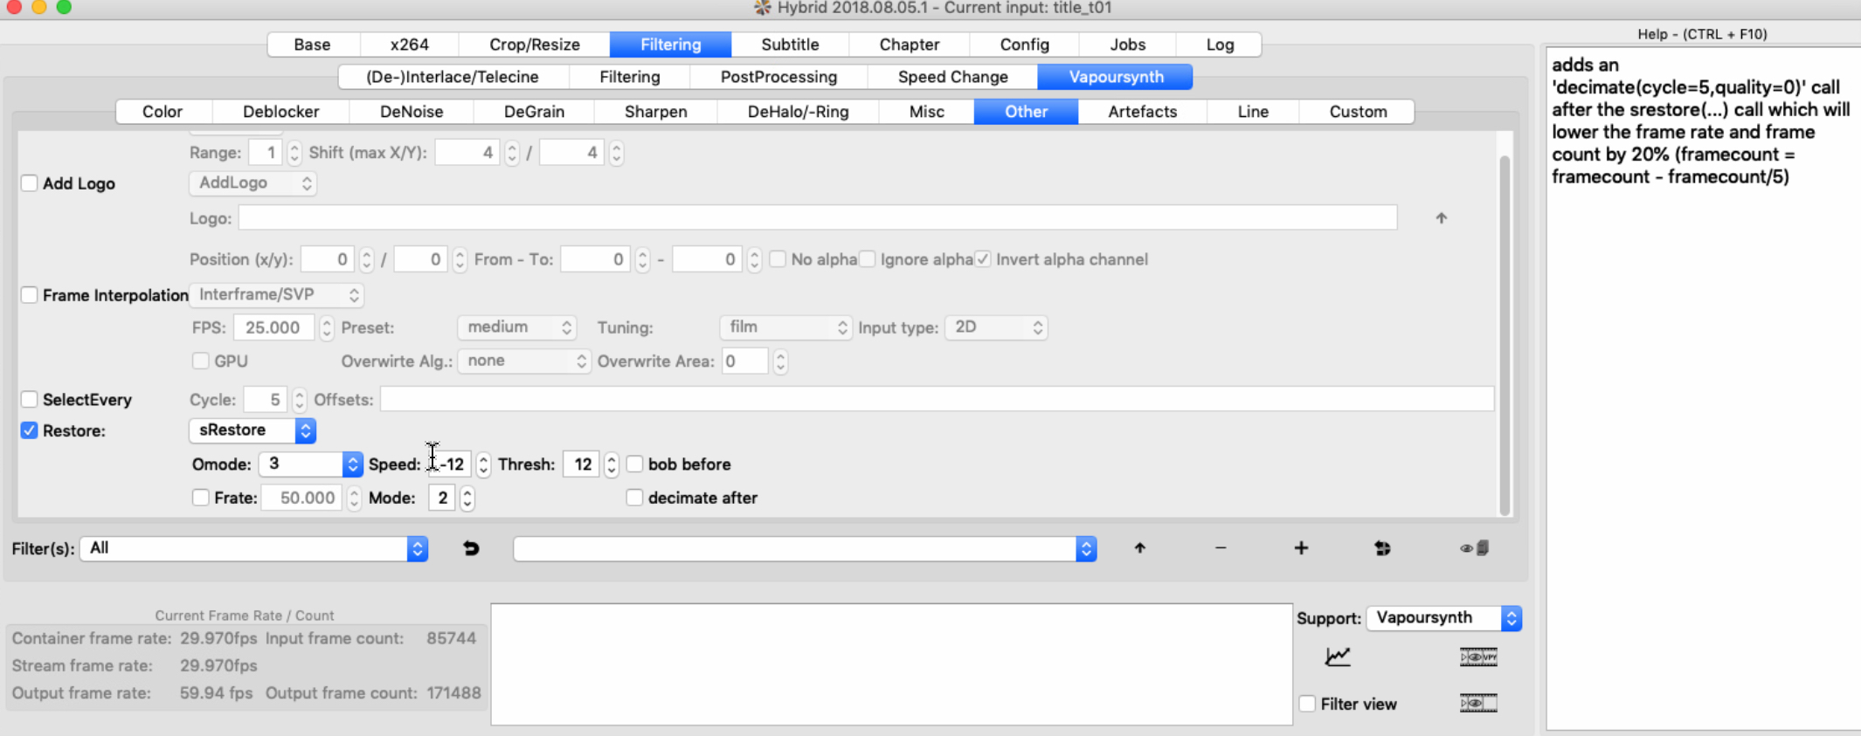Open the Artefacts filter tab

1142,112
